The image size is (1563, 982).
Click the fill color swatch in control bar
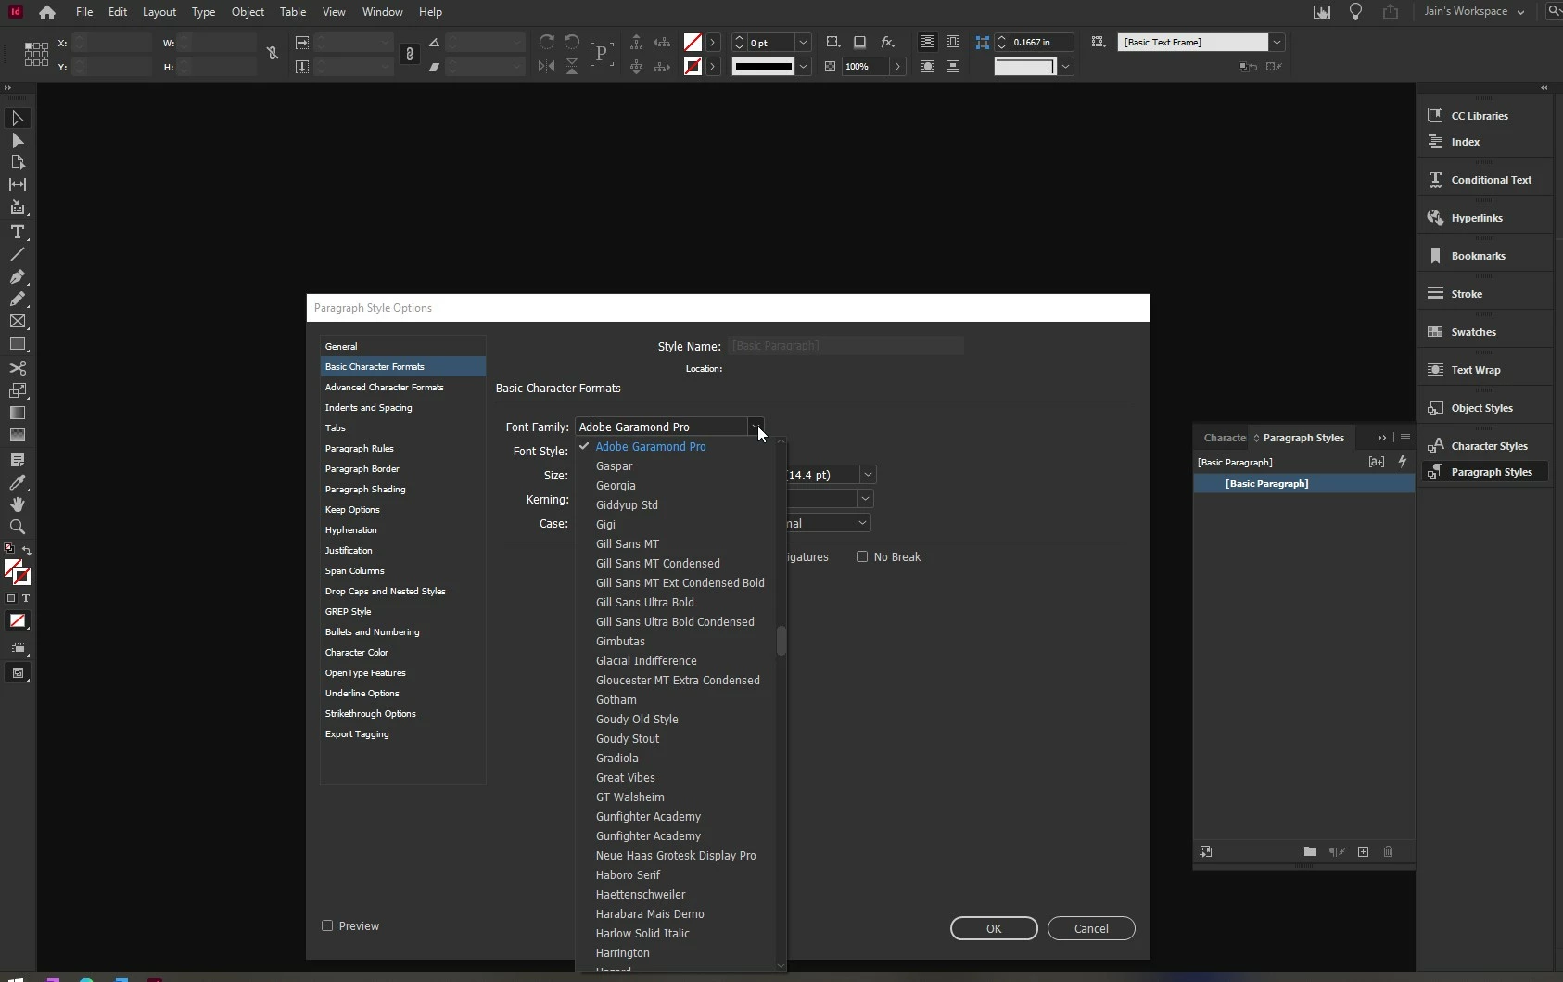(x=693, y=43)
